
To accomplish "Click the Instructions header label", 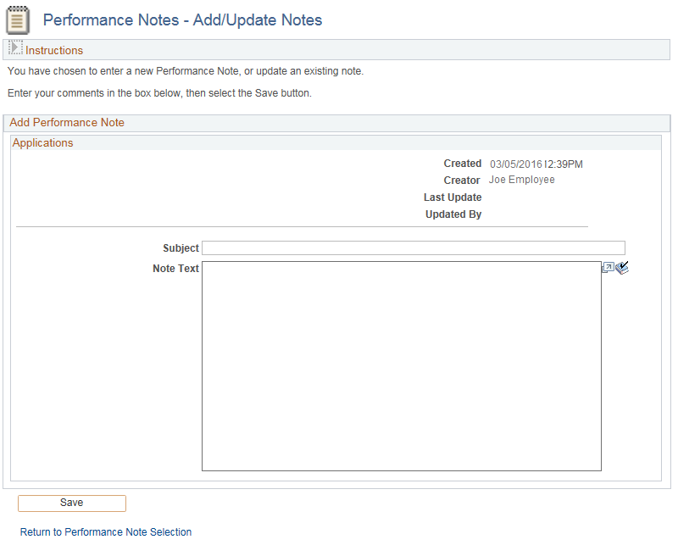I will (x=54, y=50).
